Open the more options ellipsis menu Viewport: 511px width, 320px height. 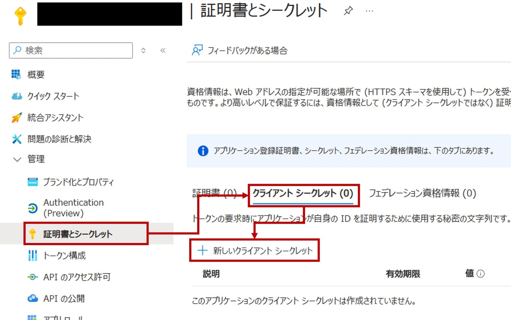click(x=370, y=11)
